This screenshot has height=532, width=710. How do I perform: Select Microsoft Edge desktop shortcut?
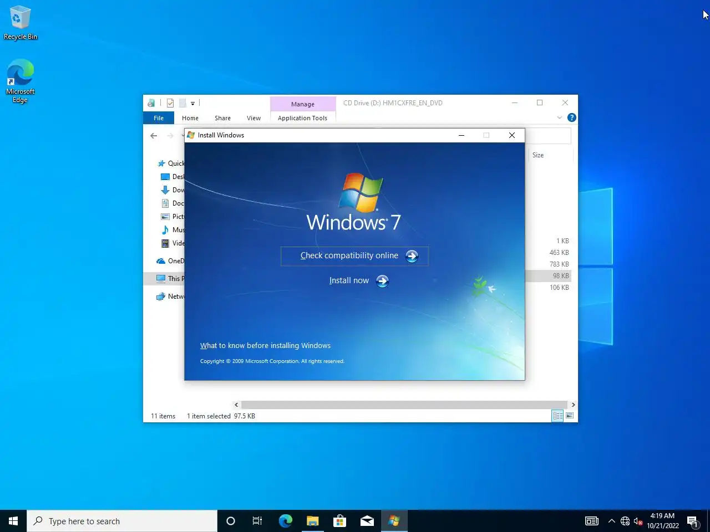coord(20,81)
